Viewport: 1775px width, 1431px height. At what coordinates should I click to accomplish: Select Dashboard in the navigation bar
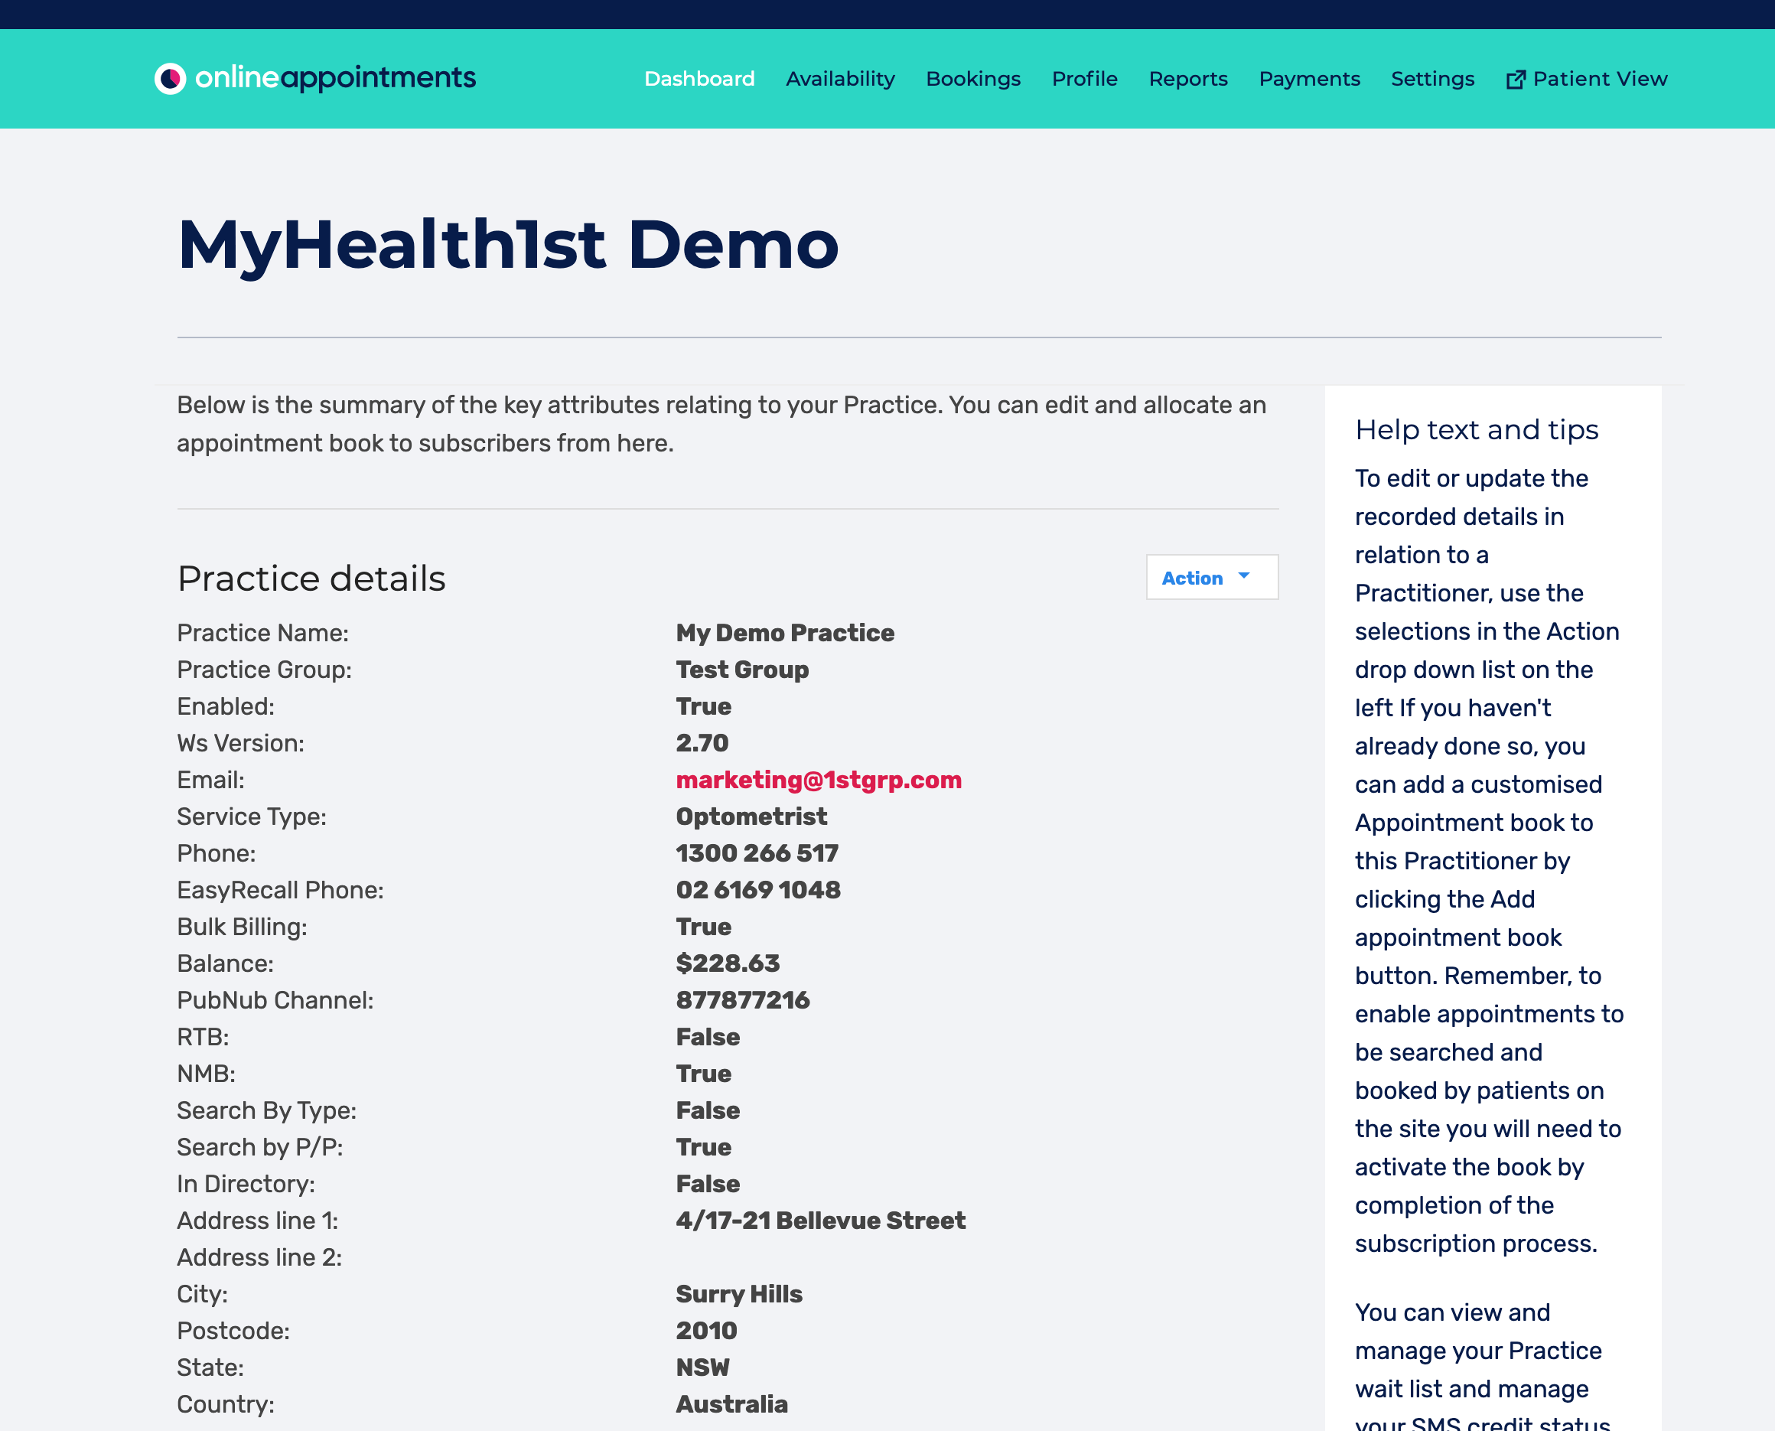pos(699,78)
